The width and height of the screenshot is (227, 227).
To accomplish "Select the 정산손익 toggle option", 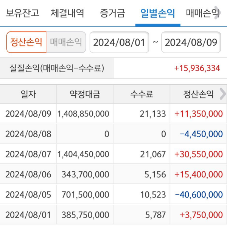I will (26, 42).
